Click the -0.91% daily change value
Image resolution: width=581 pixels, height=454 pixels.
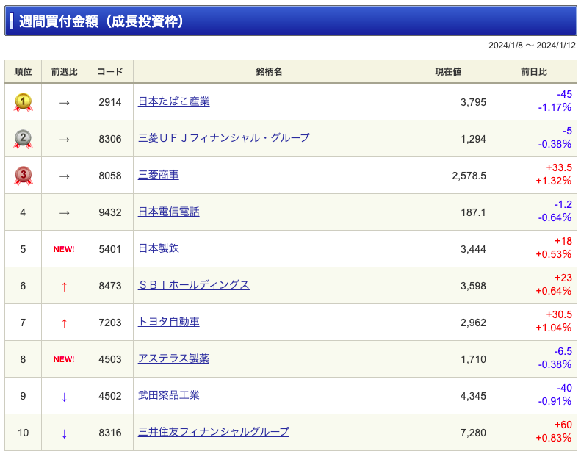tap(555, 401)
